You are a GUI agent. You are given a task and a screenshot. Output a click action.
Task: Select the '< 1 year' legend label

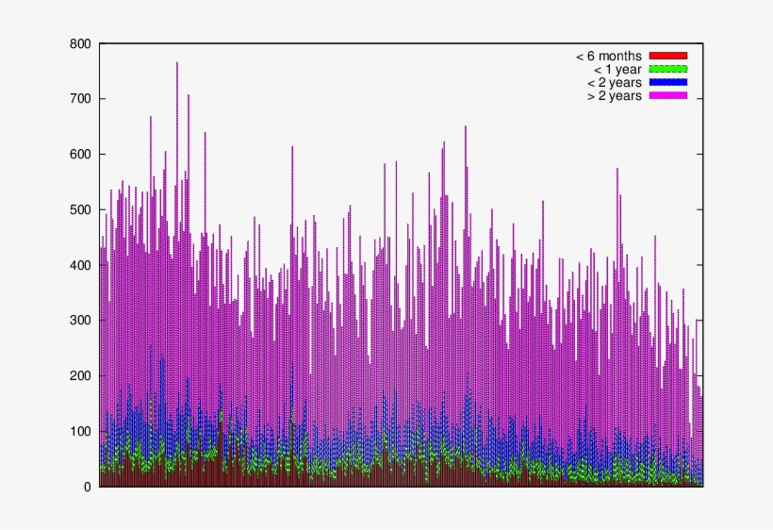617,69
